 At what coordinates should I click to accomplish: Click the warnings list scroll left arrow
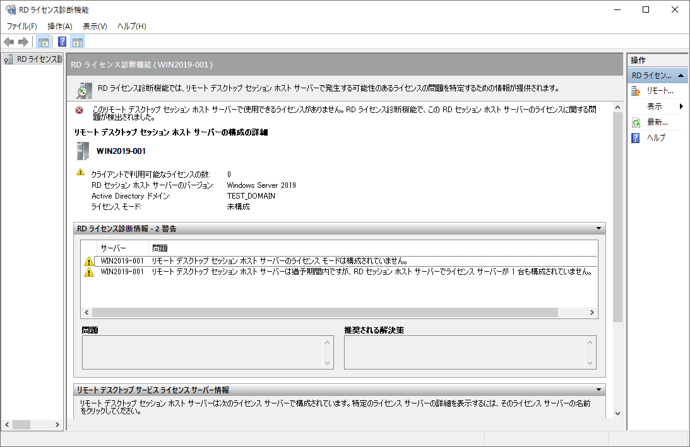[x=86, y=312]
